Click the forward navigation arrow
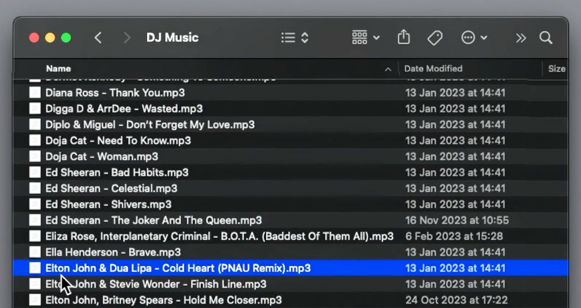Image resolution: width=581 pixels, height=308 pixels. pyautogui.click(x=127, y=38)
